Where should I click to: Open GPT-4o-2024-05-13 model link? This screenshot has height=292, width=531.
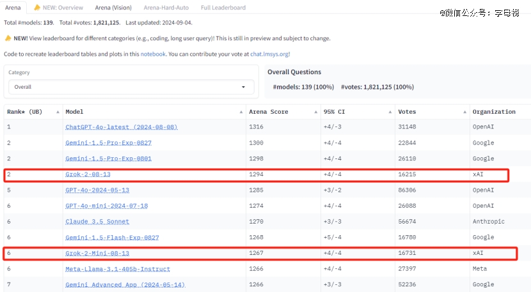point(97,190)
